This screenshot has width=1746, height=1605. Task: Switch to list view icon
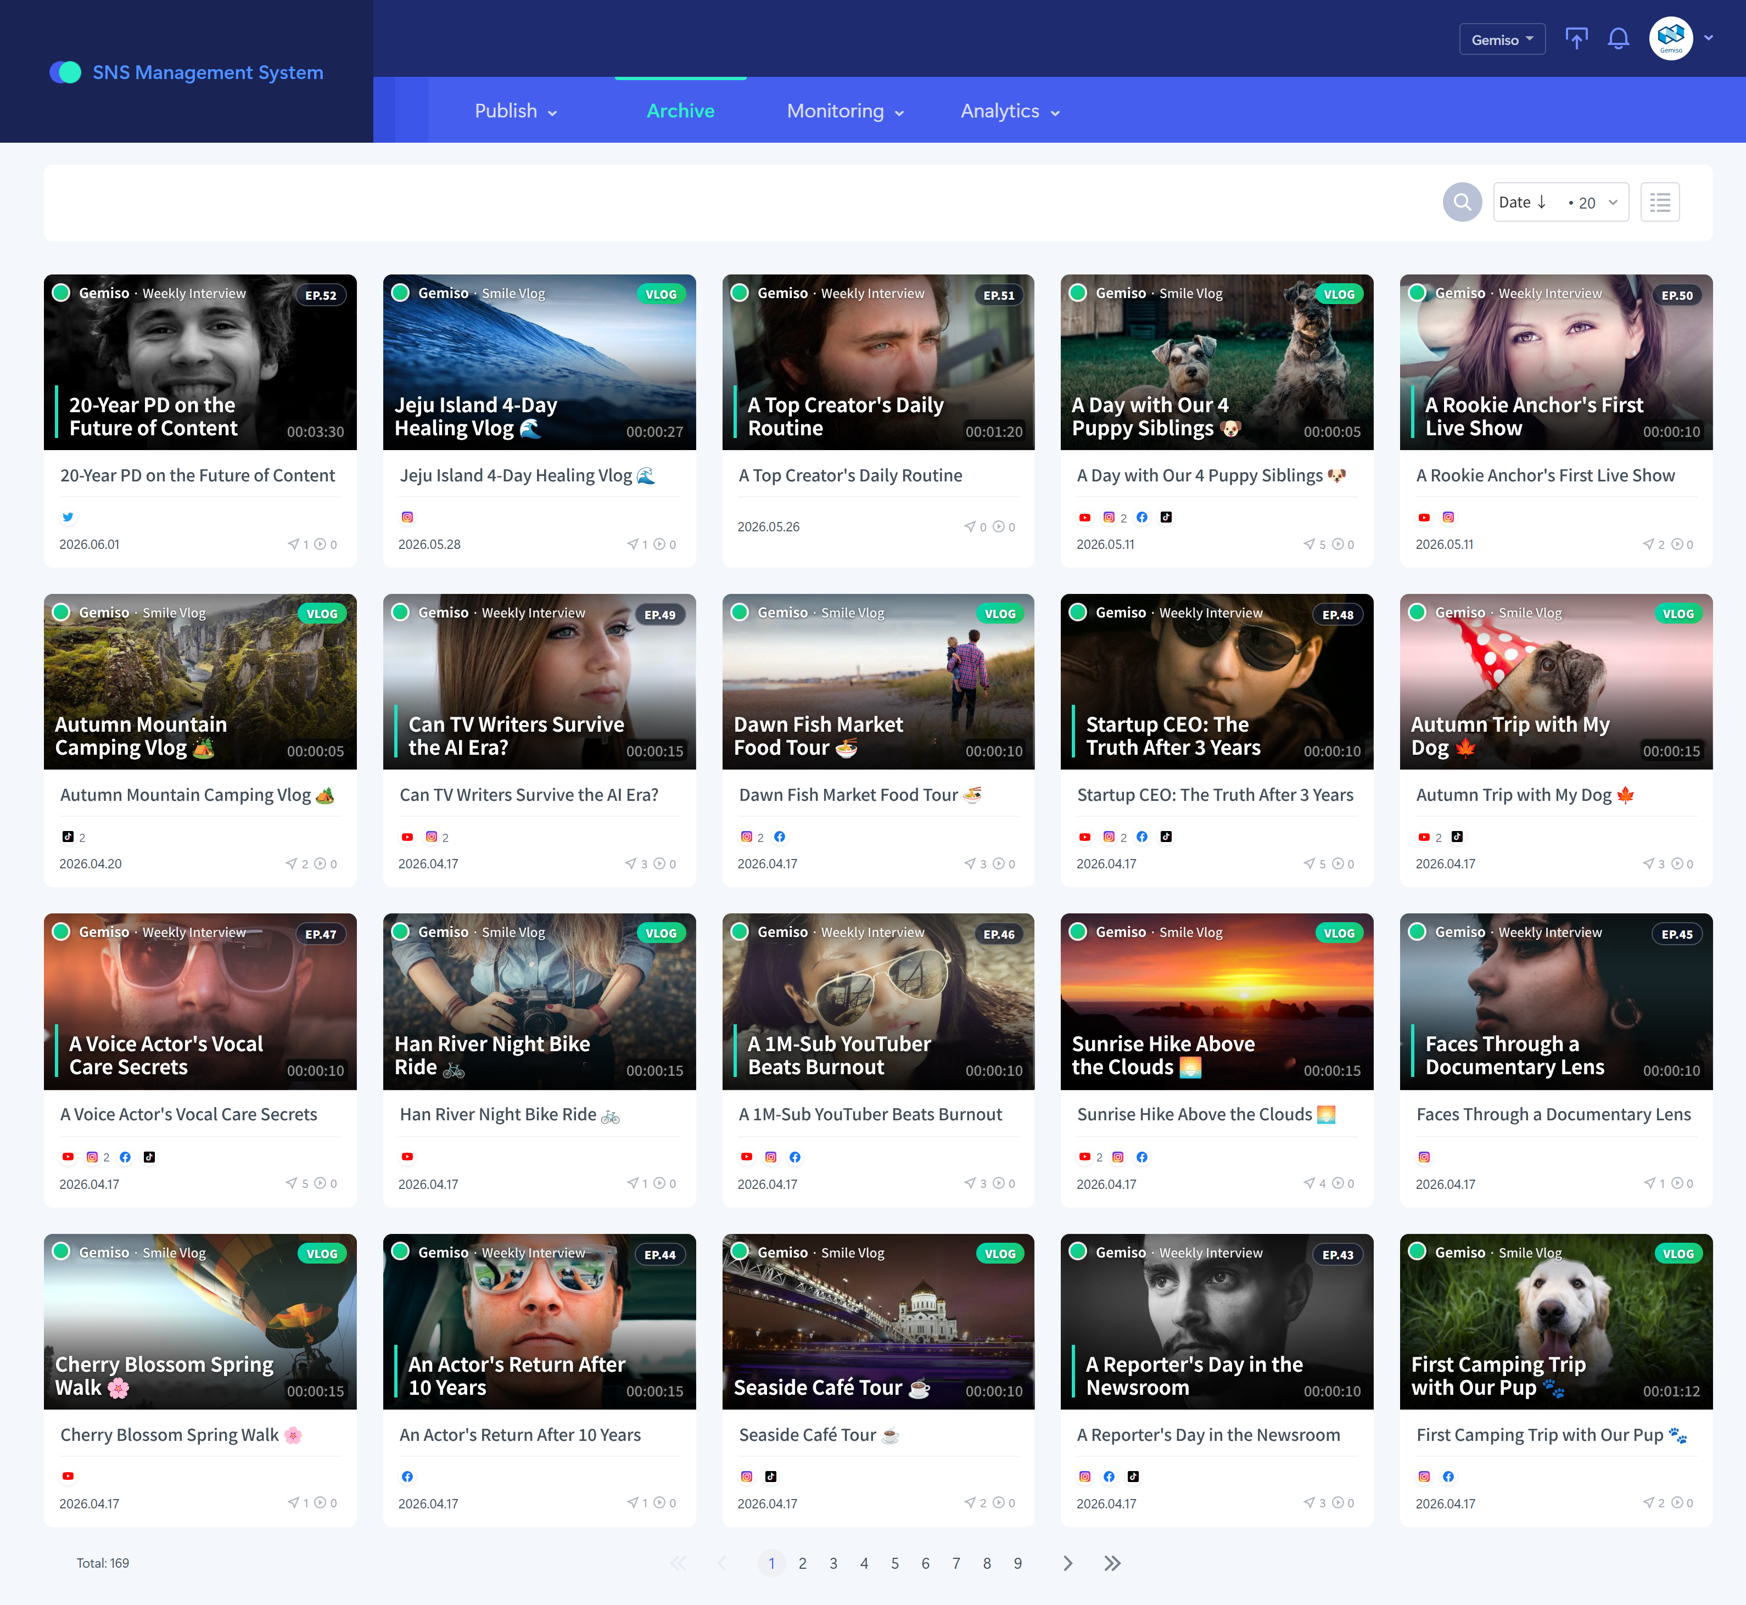point(1659,203)
